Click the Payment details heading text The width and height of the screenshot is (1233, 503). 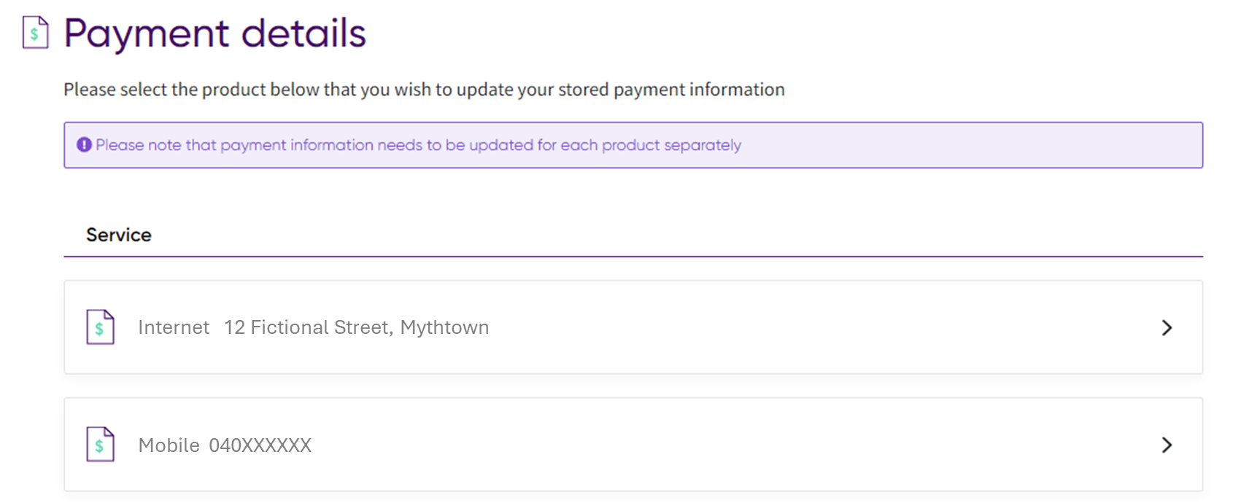(x=214, y=34)
